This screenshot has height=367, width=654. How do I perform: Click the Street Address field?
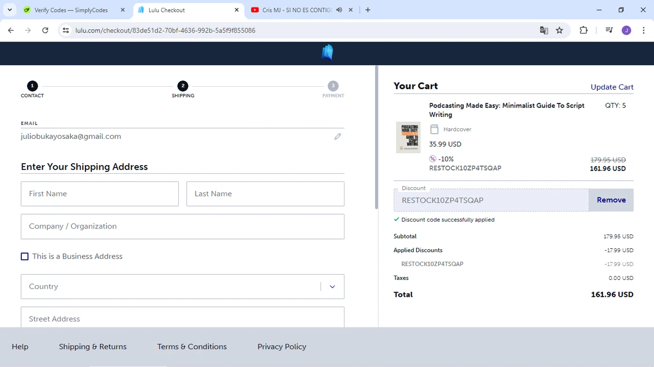[183, 317]
